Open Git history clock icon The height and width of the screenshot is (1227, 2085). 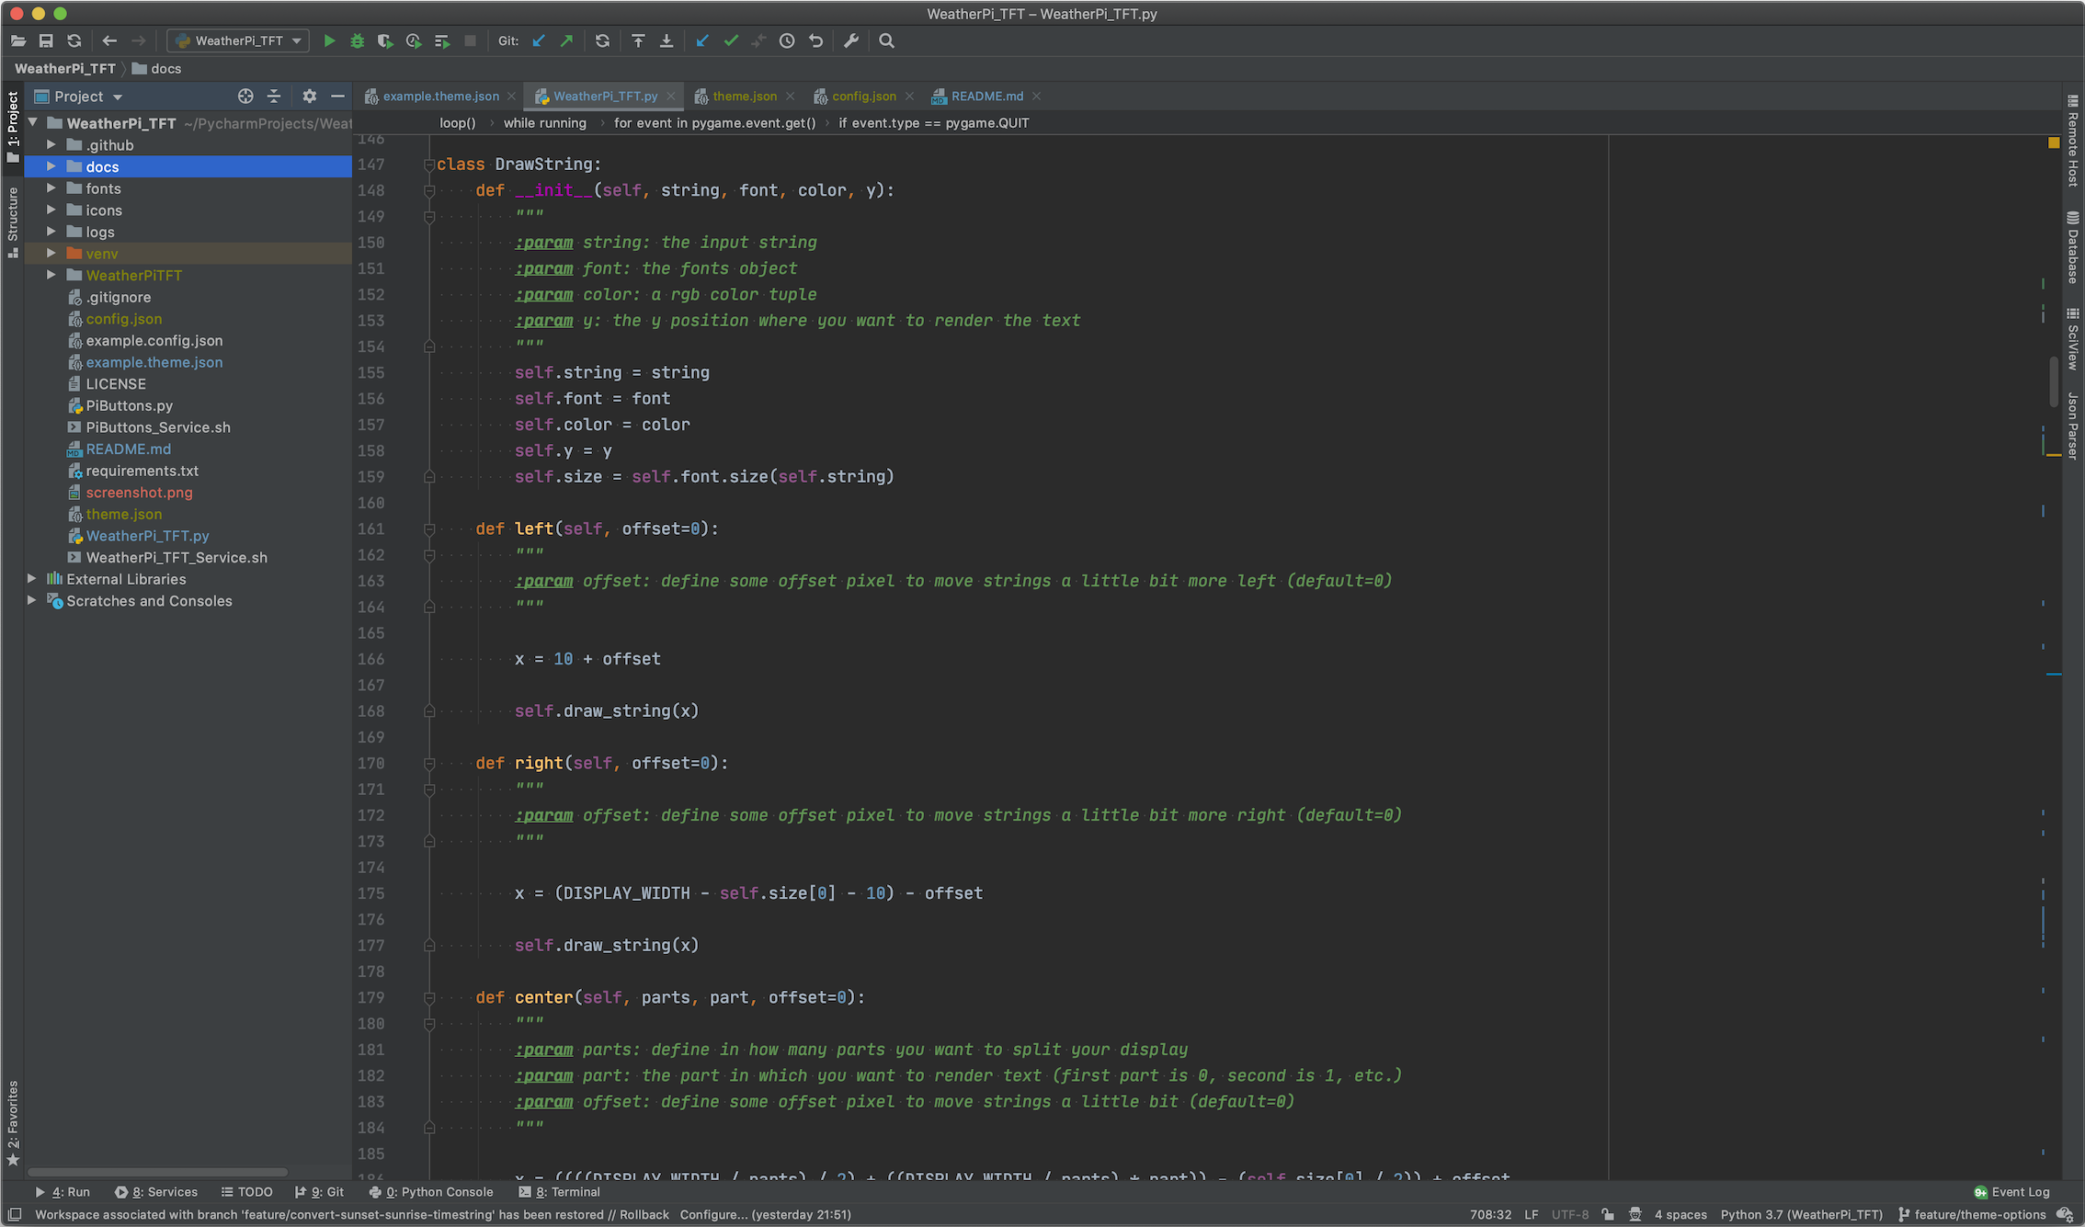787,40
